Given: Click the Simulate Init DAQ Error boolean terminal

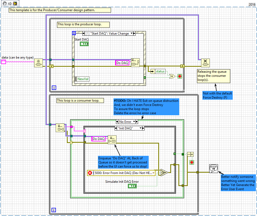Looking at the screenshot, I should click(132, 186).
